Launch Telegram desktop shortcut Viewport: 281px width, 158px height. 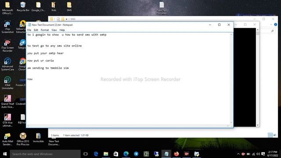[22, 44]
